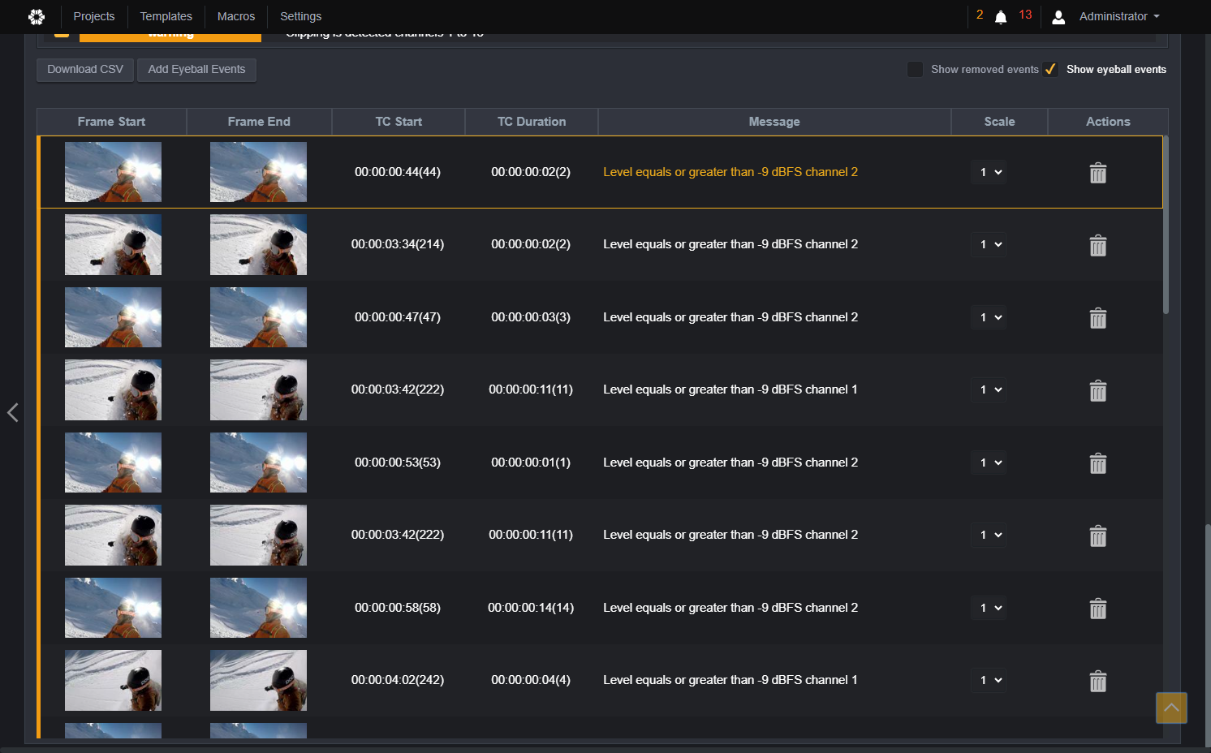Image resolution: width=1211 pixels, height=753 pixels.
Task: Open Frame Start thumbnail at 00:00:00:44(44)
Action: [113, 172]
